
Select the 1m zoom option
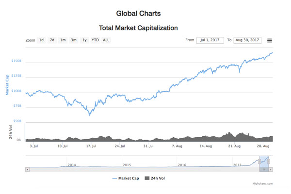[x=63, y=40]
